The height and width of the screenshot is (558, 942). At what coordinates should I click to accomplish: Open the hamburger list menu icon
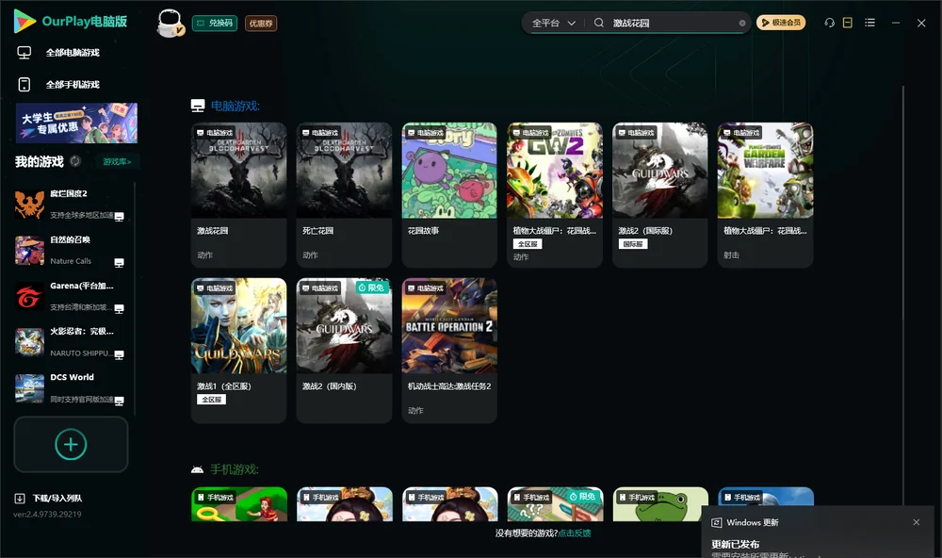coord(869,23)
